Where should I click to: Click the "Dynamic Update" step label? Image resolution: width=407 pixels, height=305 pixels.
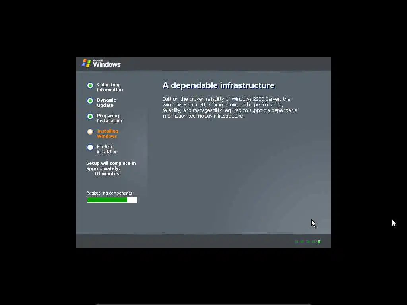click(x=107, y=103)
